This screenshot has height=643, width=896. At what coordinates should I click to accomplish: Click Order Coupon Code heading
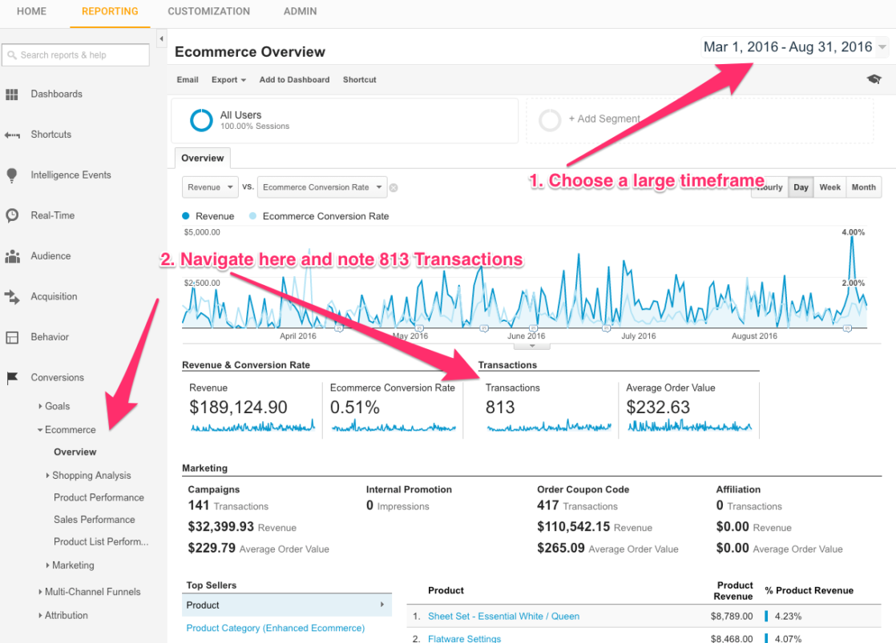click(583, 489)
